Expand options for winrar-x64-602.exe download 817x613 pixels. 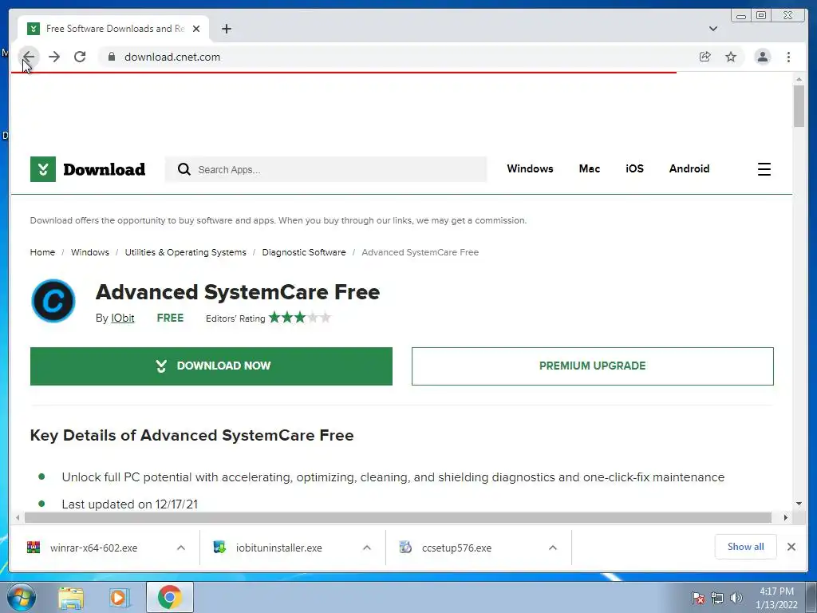tap(181, 548)
